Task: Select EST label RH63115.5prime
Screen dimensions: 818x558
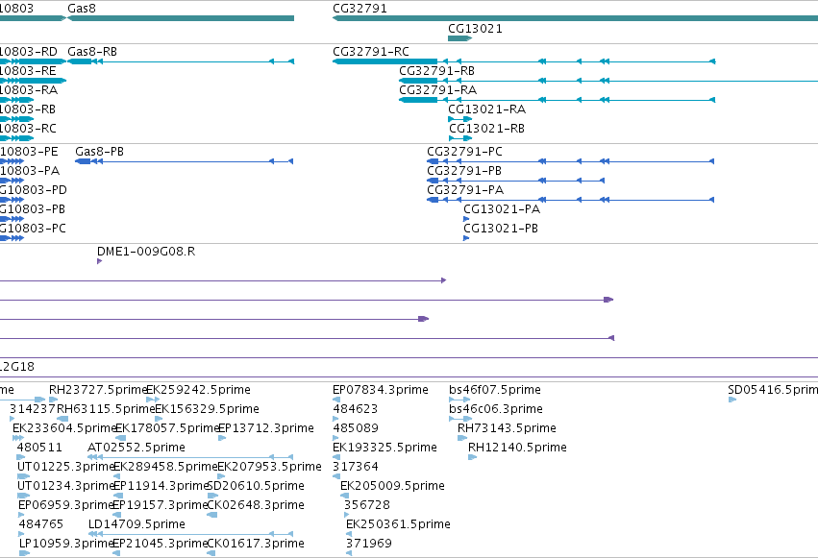Action: pyautogui.click(x=106, y=409)
